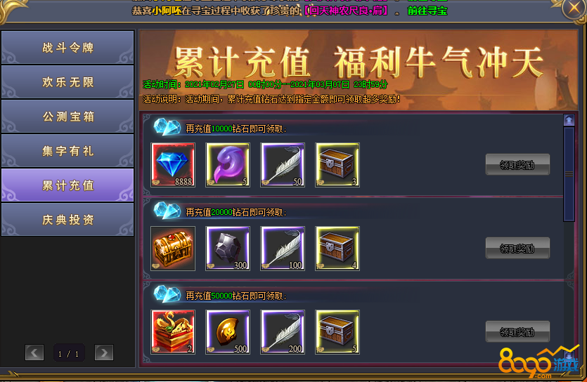The image size is (587, 382).
Task: Open the 战斗令牌 tab
Action: (67, 48)
